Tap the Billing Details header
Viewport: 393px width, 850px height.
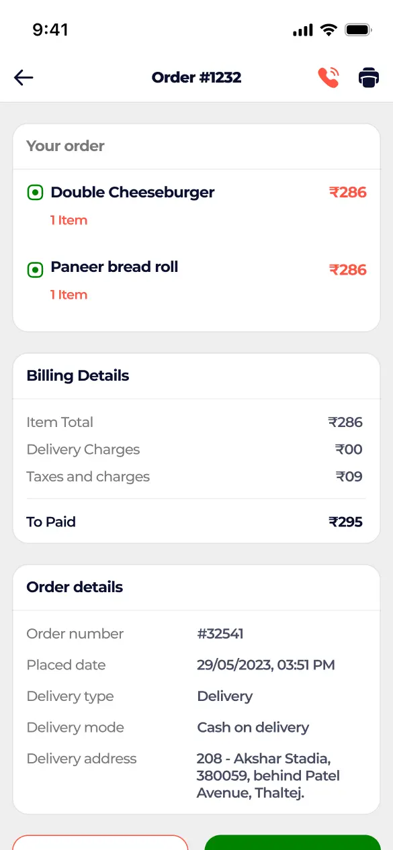[x=78, y=376]
